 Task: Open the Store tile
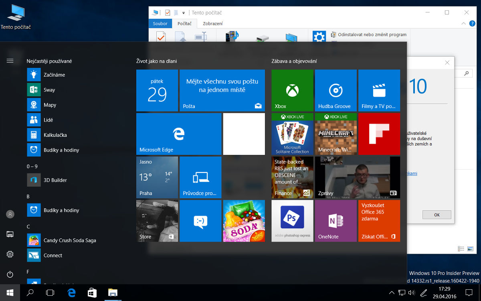157,221
